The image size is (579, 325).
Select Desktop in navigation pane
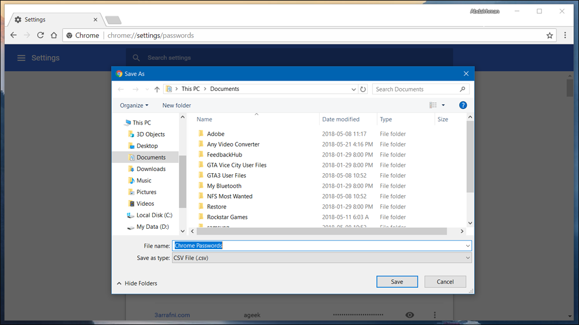tap(142, 146)
